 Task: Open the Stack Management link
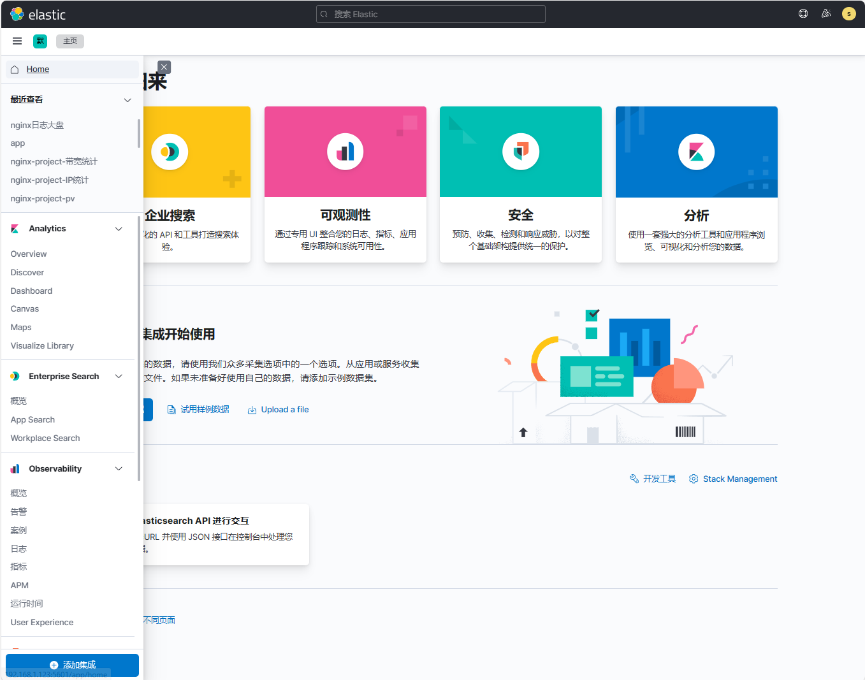[739, 479]
